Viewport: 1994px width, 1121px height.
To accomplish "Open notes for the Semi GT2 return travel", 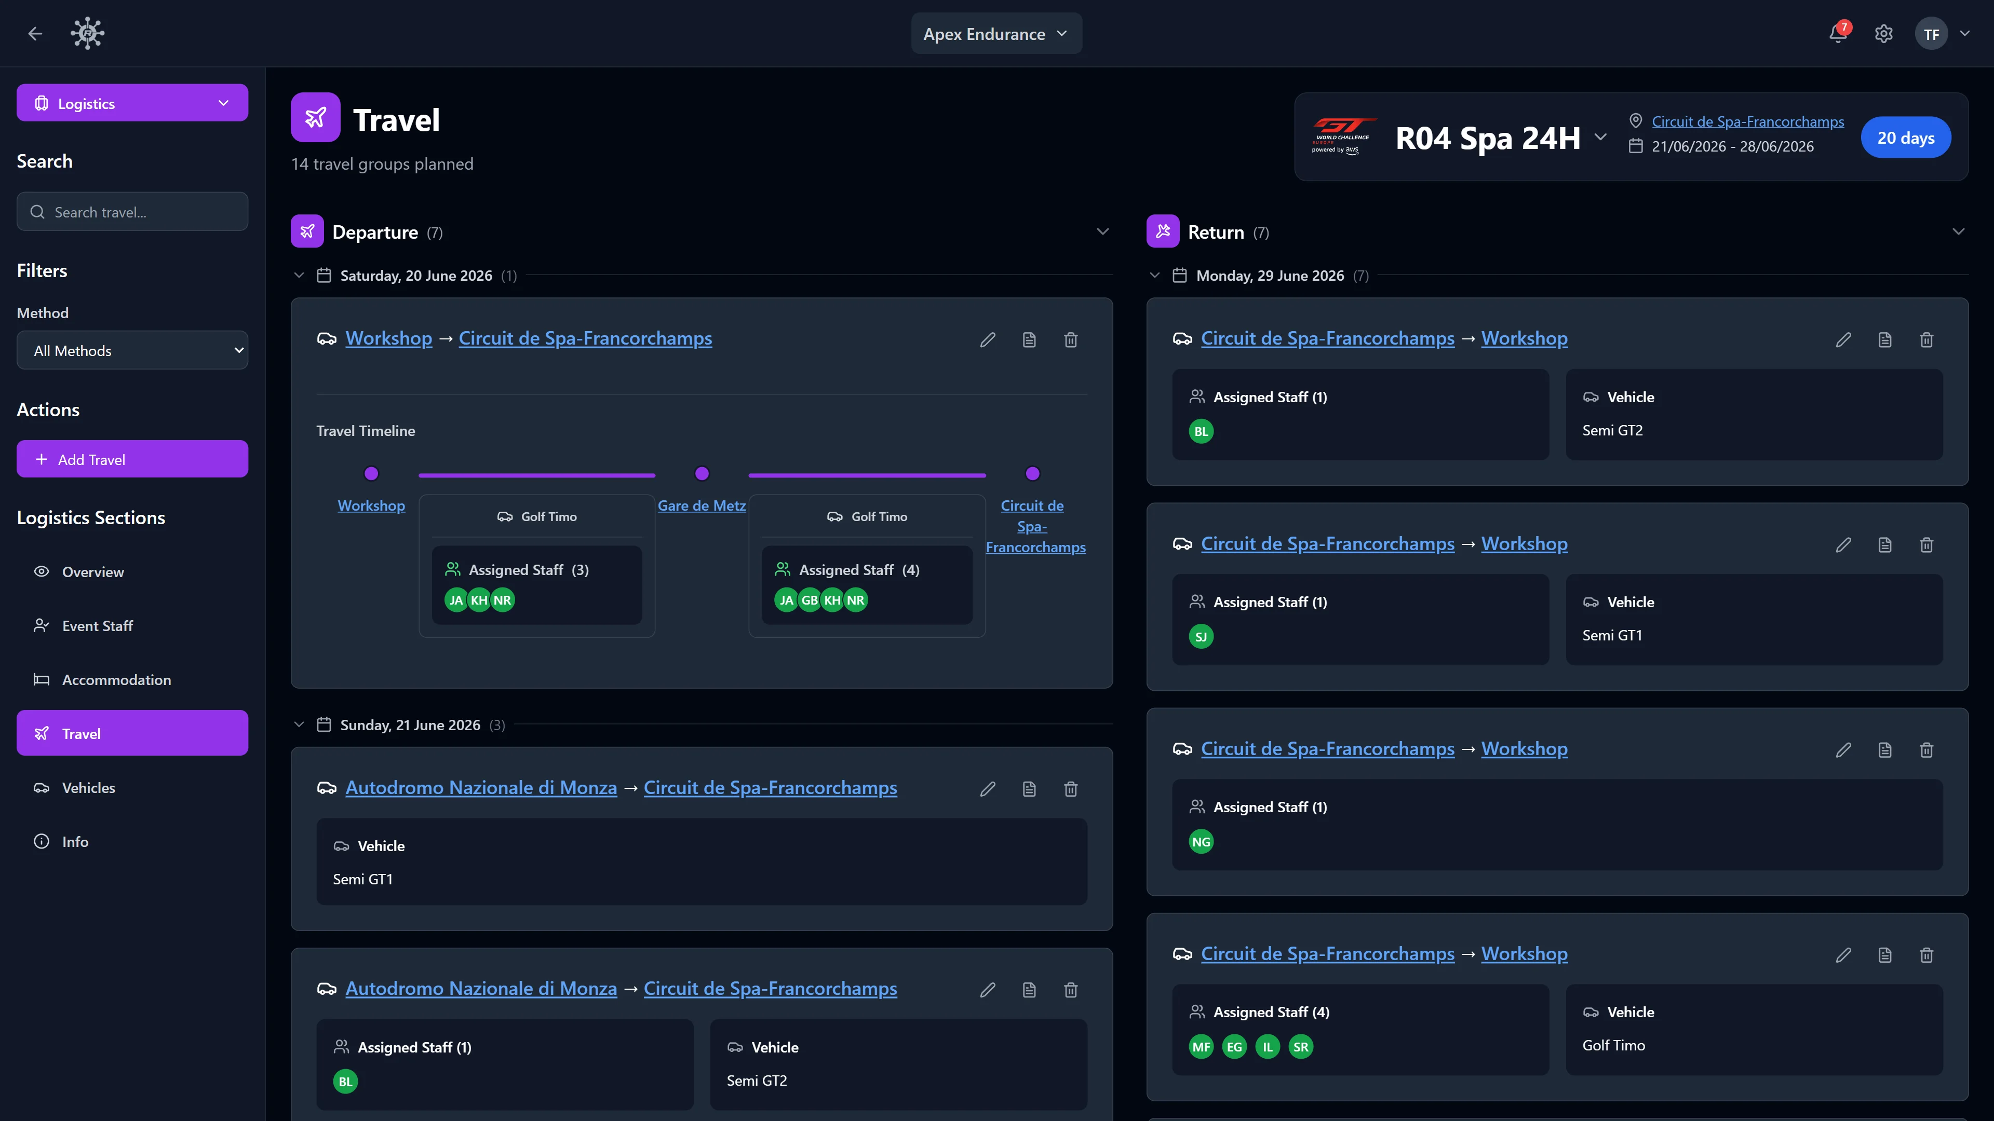I will (x=1885, y=339).
